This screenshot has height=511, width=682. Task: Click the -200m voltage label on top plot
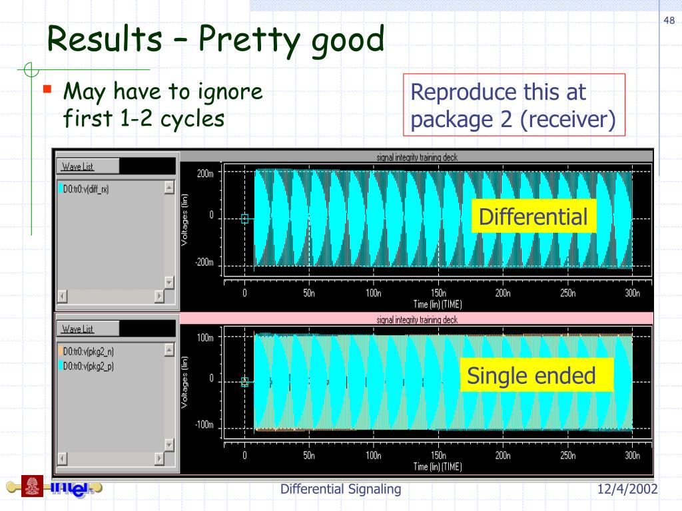click(x=204, y=262)
